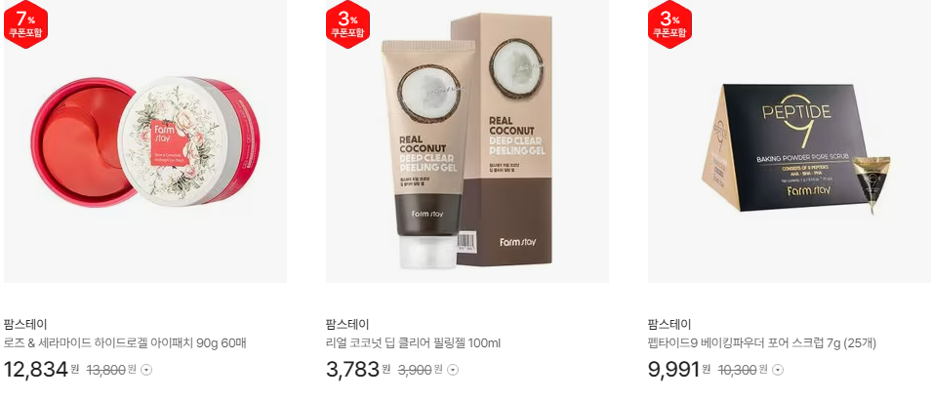The width and height of the screenshot is (932, 400).
Task: Open the rose ceramide eye patch product image
Action: pyautogui.click(x=145, y=141)
